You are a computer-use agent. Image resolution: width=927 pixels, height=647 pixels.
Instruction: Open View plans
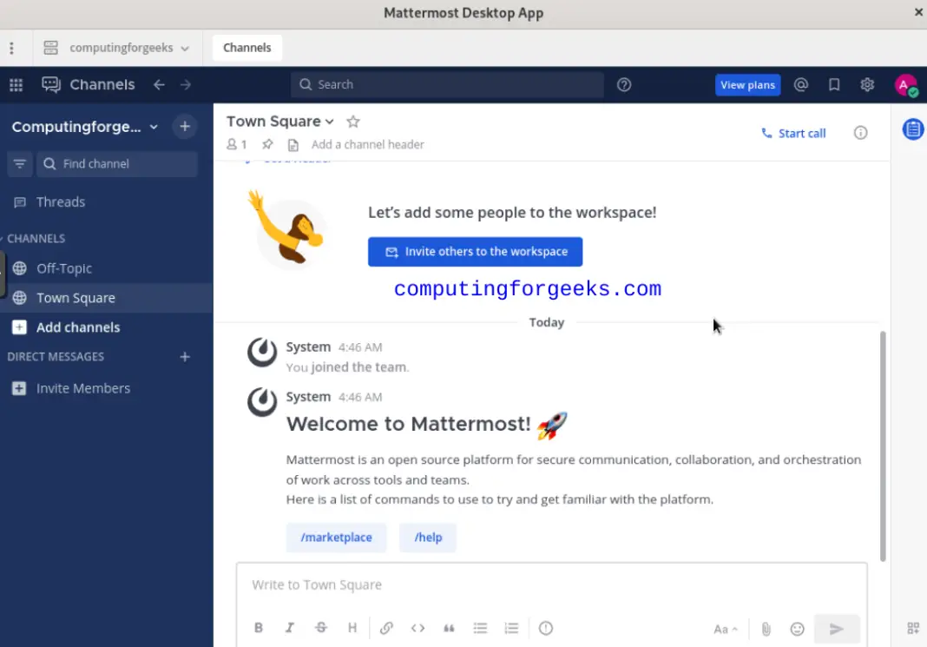tap(747, 84)
